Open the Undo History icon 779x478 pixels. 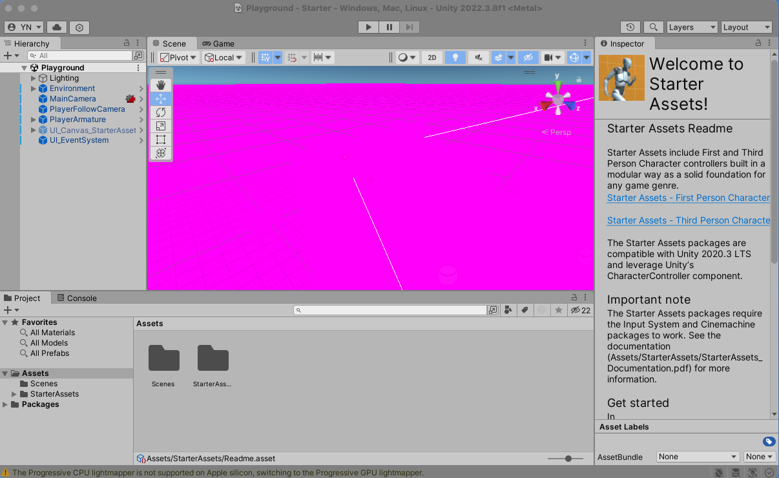coord(630,27)
